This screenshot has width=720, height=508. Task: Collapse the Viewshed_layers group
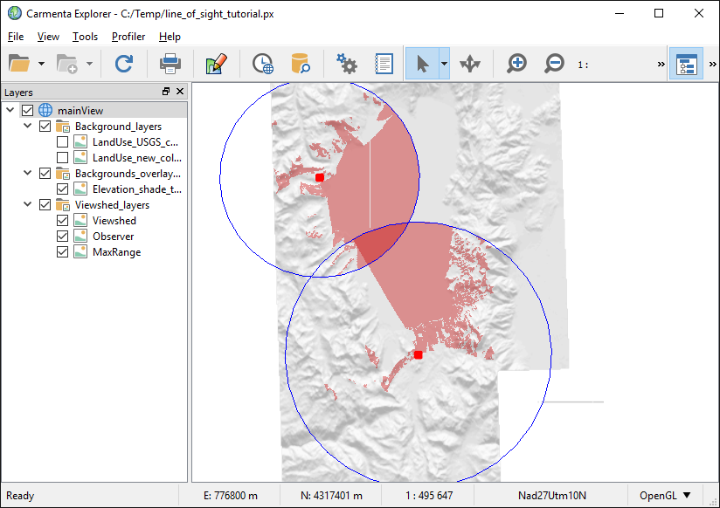point(28,205)
